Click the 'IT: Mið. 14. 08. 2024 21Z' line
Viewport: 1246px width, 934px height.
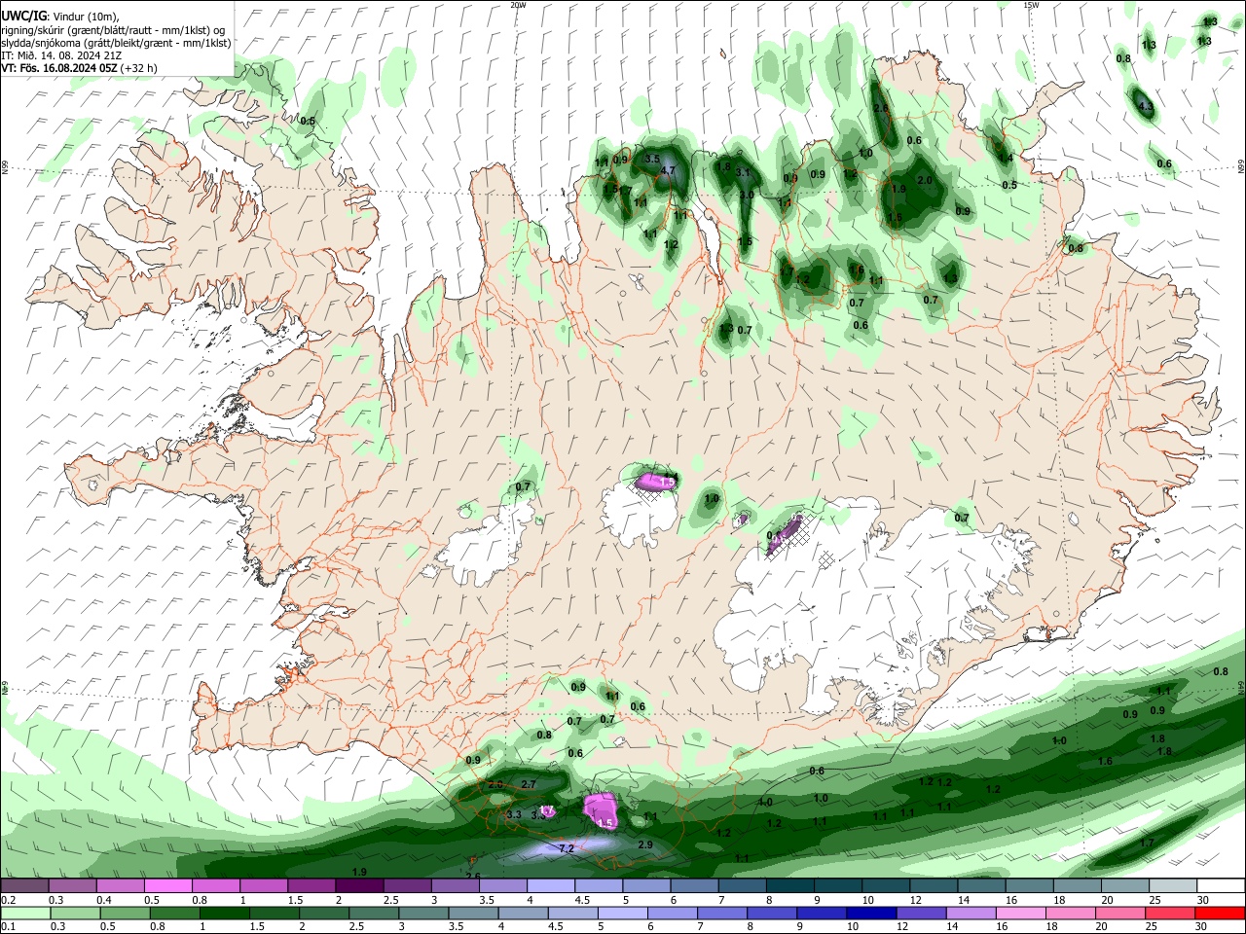61,55
